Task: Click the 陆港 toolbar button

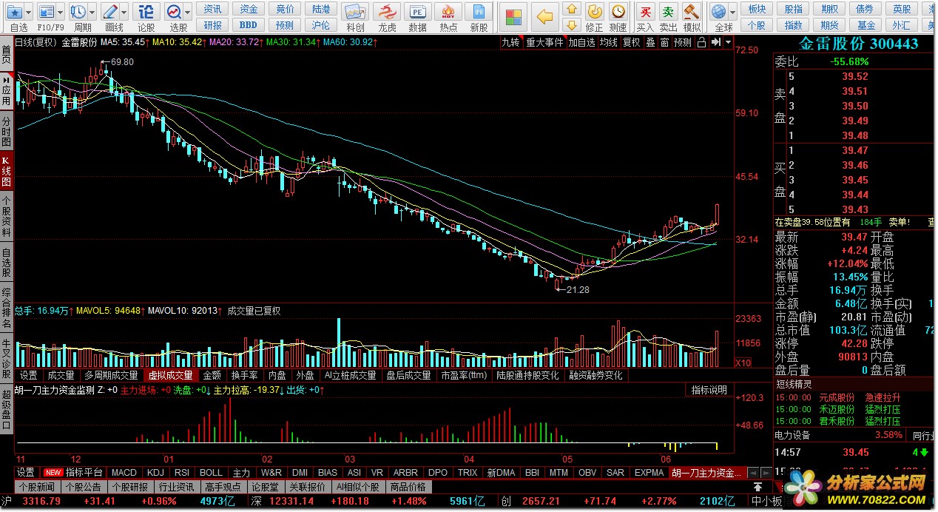Action: coord(321,9)
